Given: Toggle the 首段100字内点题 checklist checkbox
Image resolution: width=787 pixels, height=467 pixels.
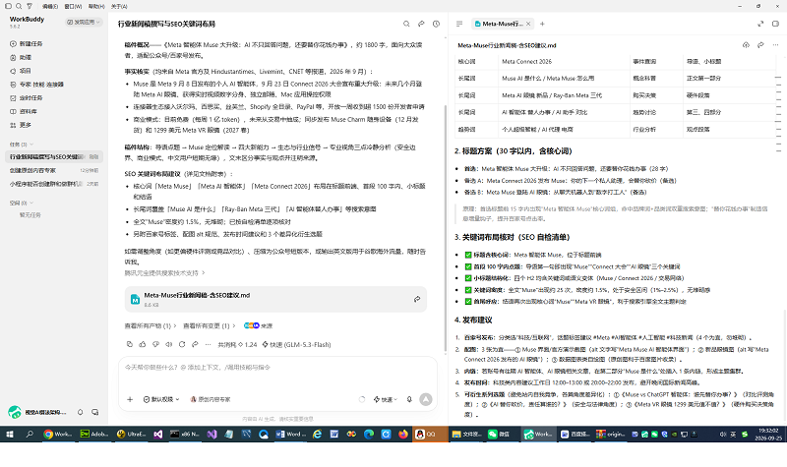Looking at the screenshot, I should coord(468,266).
